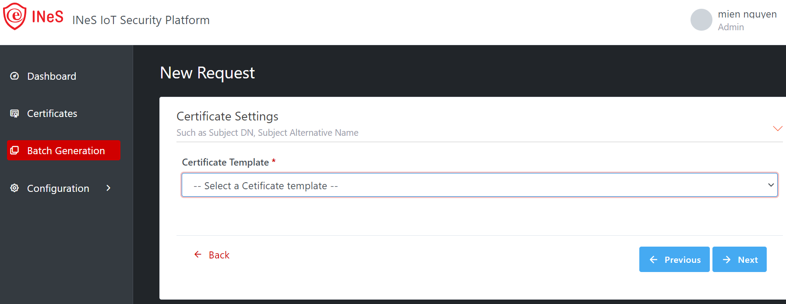Screen dimensions: 786x304
Task: Click the left arrow icon beside Back
Action: point(198,255)
